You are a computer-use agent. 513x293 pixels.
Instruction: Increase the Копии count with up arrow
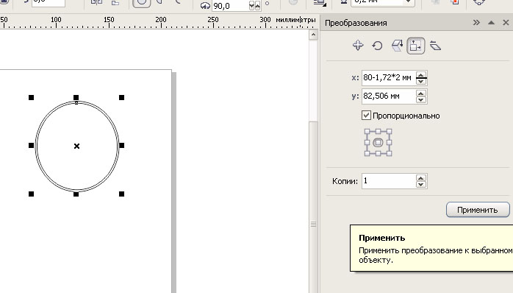point(421,178)
